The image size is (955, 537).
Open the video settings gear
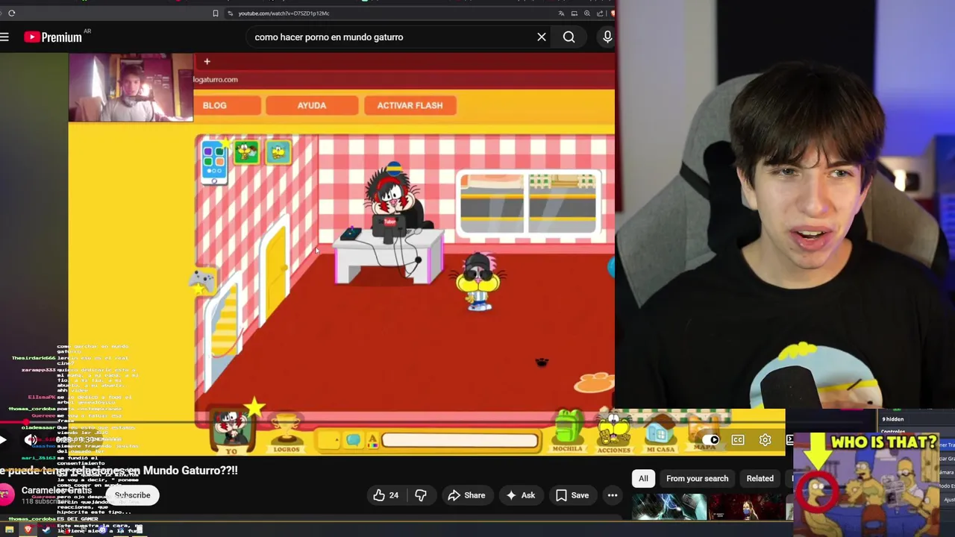765,440
